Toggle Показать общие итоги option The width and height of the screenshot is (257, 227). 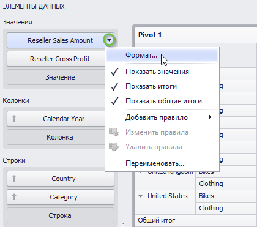pyautogui.click(x=162, y=101)
